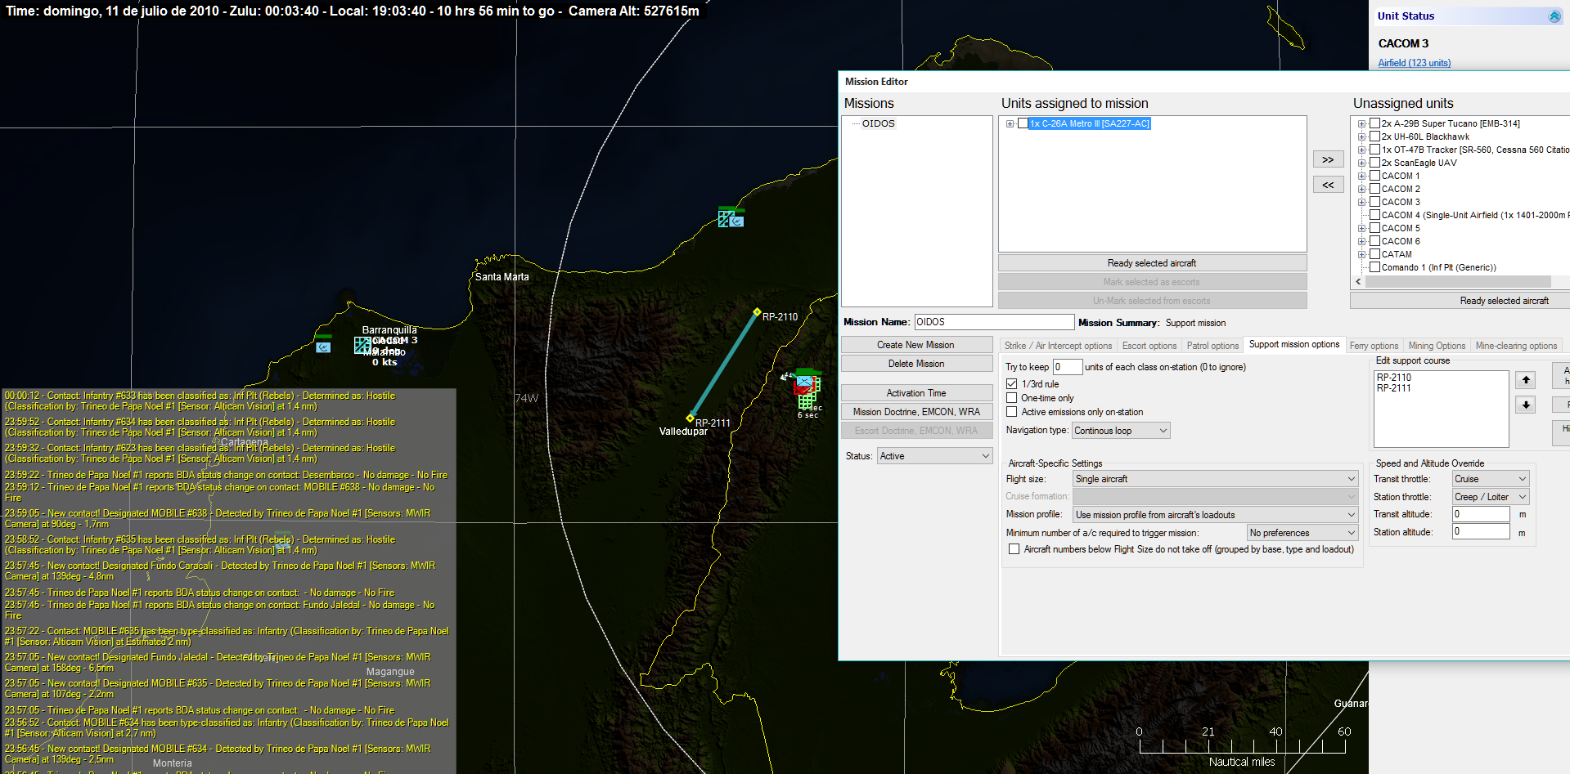Select RP-2110 in support course list
1570x774 pixels.
pyautogui.click(x=1394, y=378)
